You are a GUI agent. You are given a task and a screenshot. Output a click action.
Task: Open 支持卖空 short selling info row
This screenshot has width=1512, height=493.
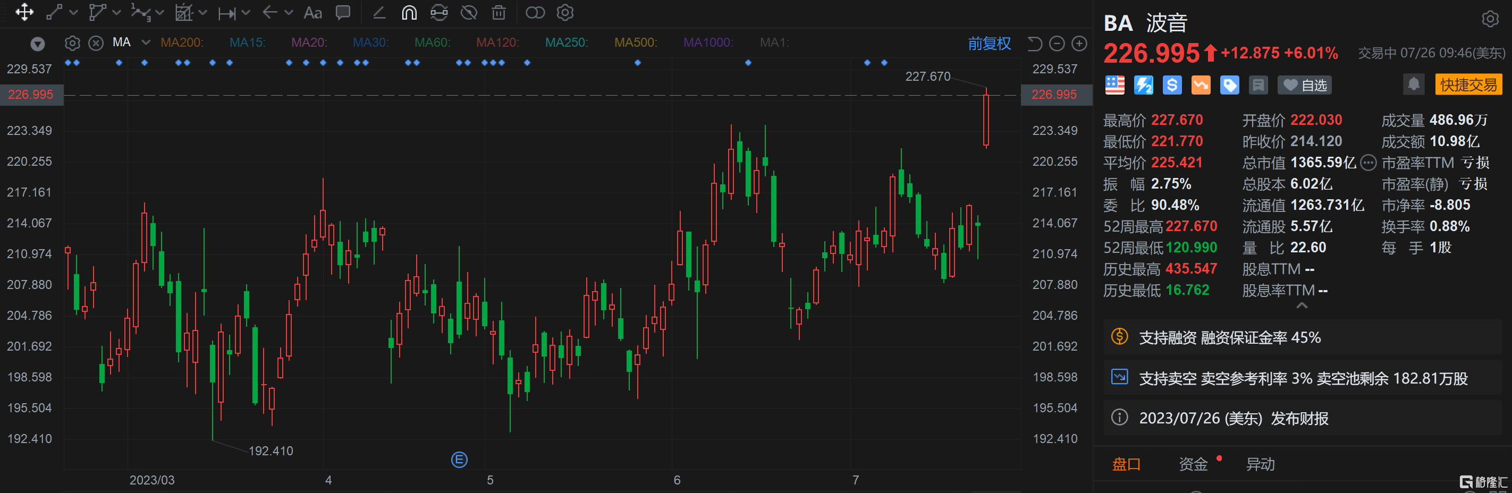pos(1302,378)
